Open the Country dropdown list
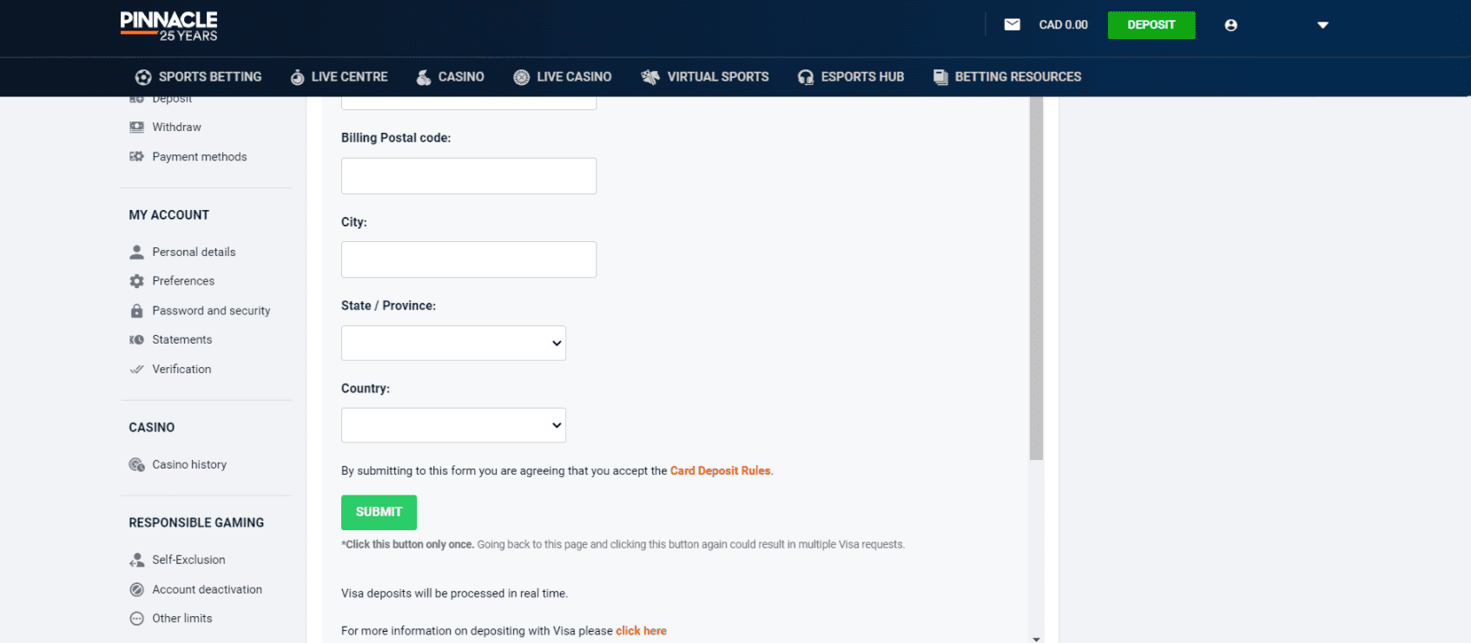The height and width of the screenshot is (643, 1471). (453, 425)
